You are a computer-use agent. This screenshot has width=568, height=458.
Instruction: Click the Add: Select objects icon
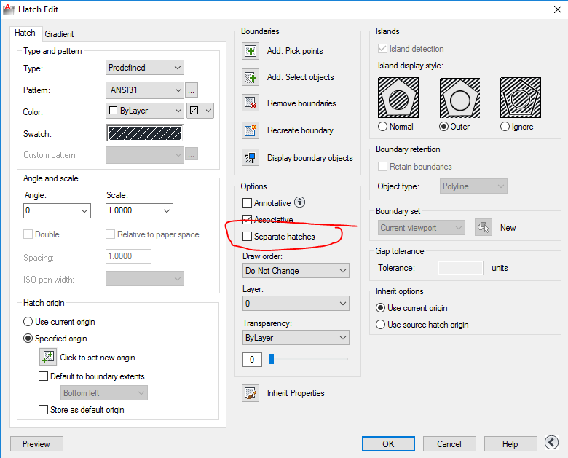pos(251,77)
